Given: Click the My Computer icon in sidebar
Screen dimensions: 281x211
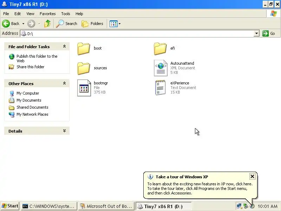Looking at the screenshot, I should click(12, 93).
